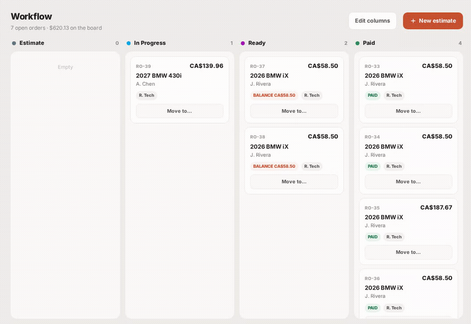
Task: Open Move to dropdown on RO-35 card
Action: click(408, 252)
